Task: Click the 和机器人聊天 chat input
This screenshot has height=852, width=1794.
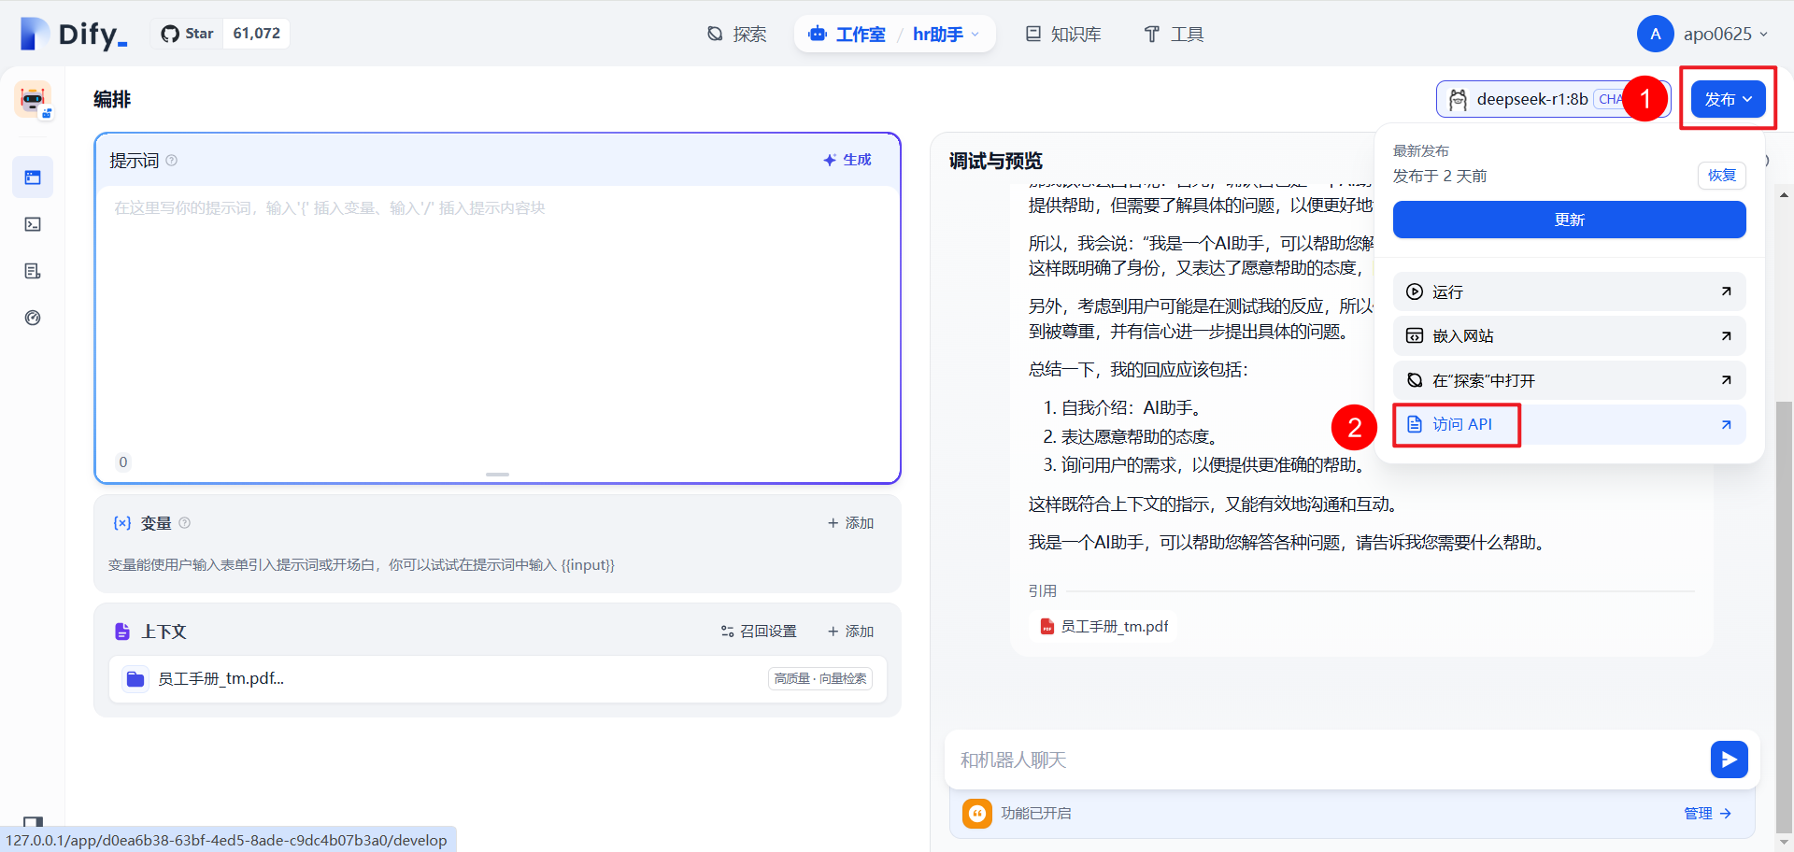Action: (1327, 760)
